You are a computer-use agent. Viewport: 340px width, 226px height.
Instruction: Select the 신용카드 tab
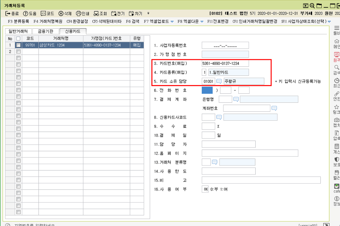pyautogui.click(x=73, y=31)
